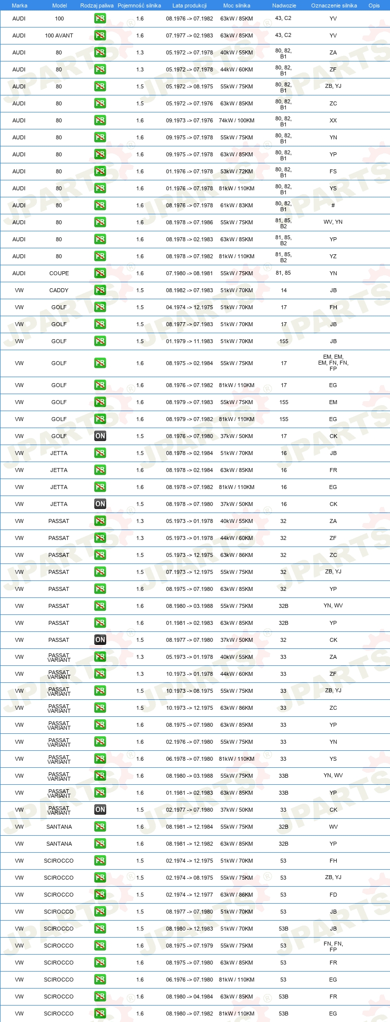390x1022 pixels.
Task: Click engine code "FN, FN, FP" in SCIROCCO row
Action: coord(333,946)
